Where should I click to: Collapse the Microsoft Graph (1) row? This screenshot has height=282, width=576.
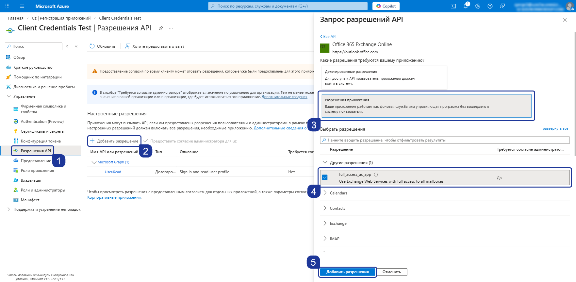94,162
